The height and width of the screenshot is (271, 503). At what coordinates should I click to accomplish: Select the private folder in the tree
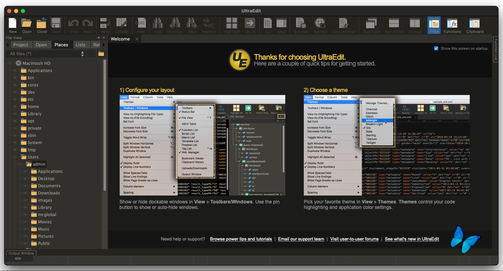point(35,128)
